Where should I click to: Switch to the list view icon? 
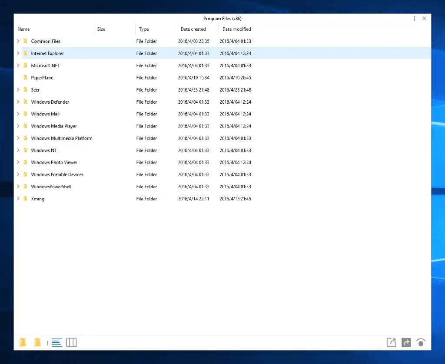pos(56,343)
